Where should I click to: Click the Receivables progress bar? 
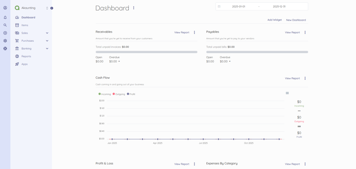click(146, 52)
